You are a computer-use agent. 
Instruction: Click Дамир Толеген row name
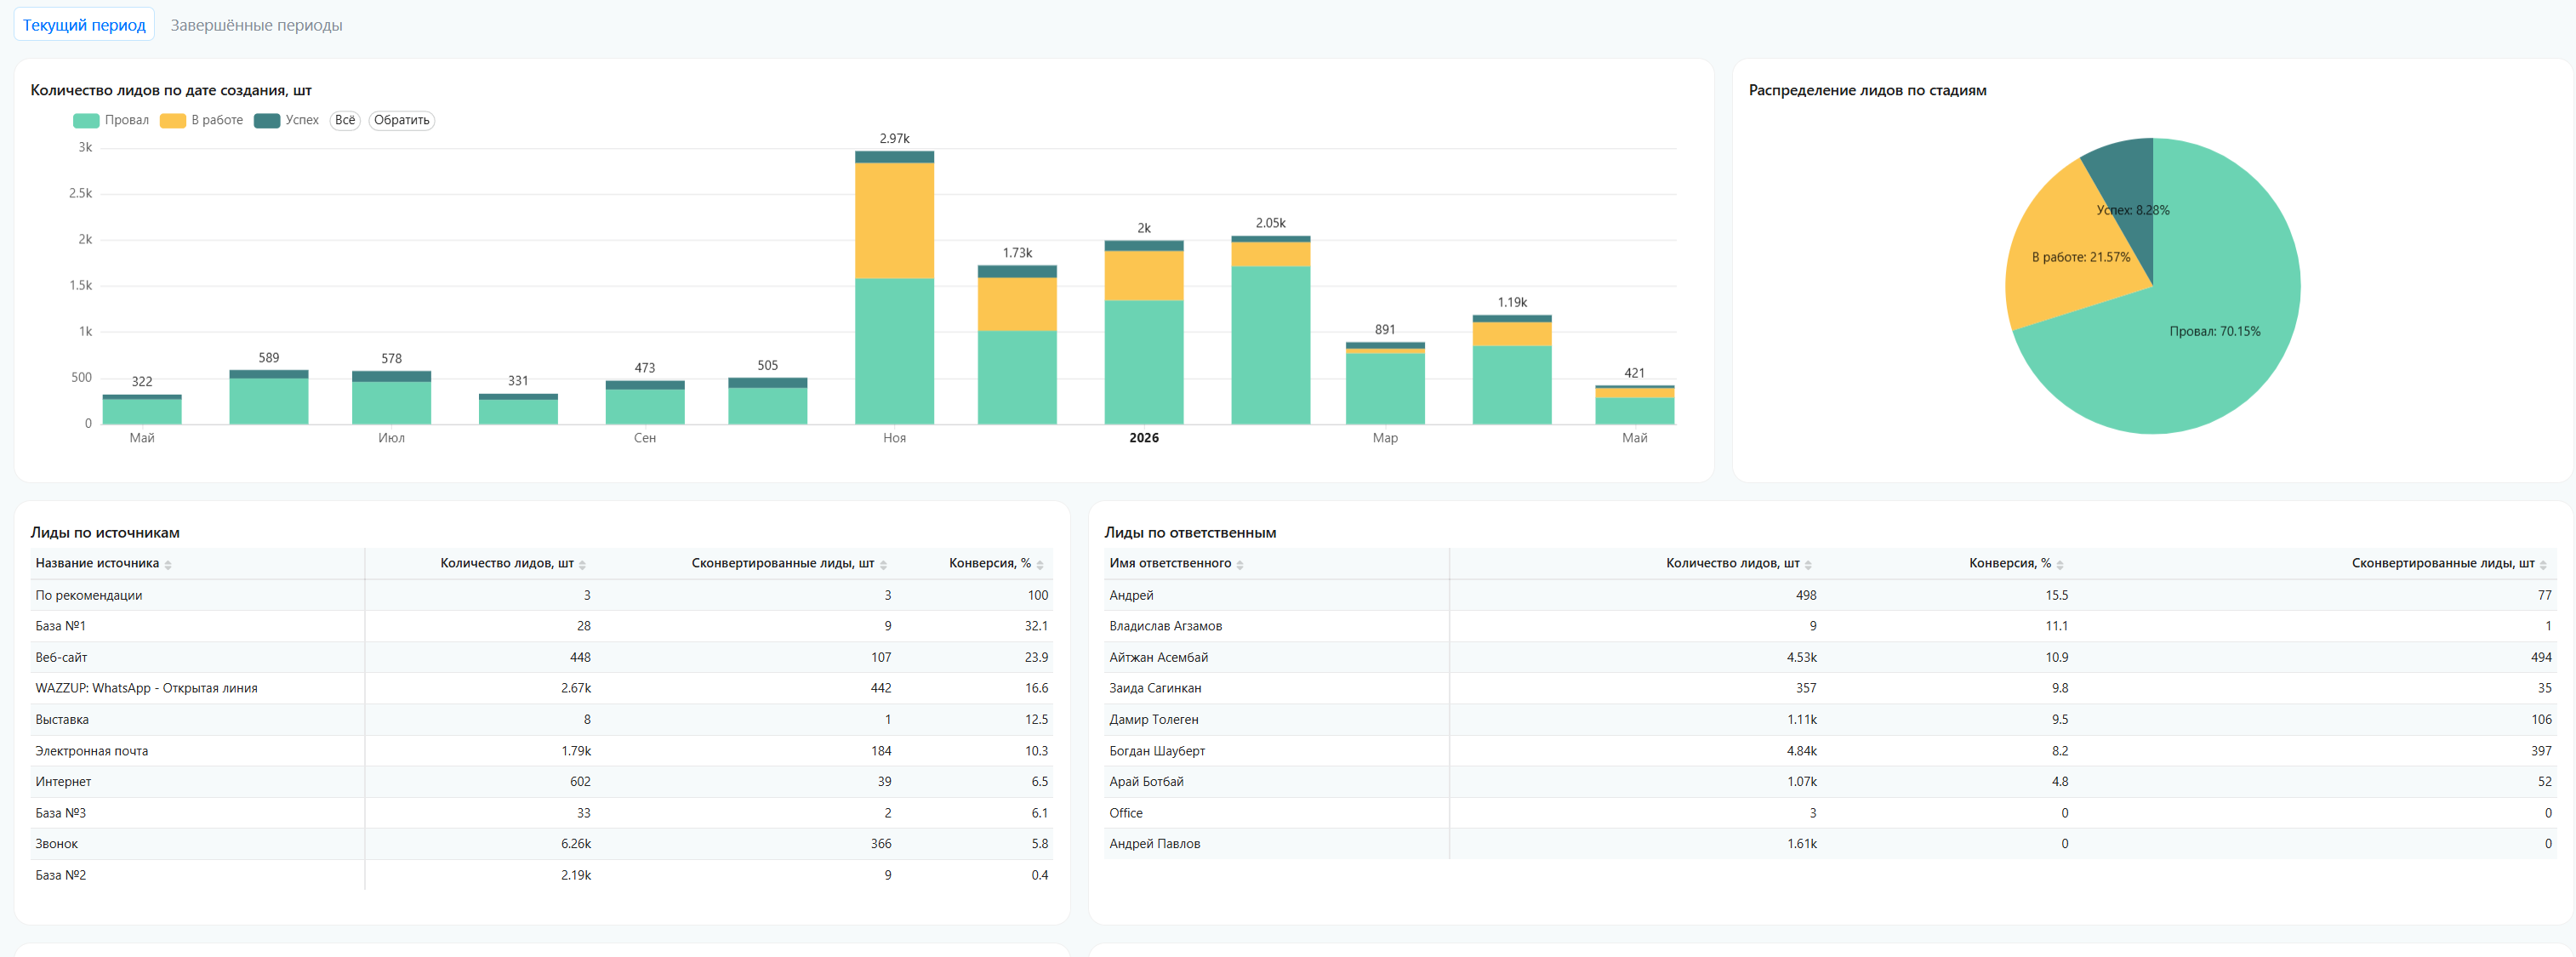(x=1153, y=719)
